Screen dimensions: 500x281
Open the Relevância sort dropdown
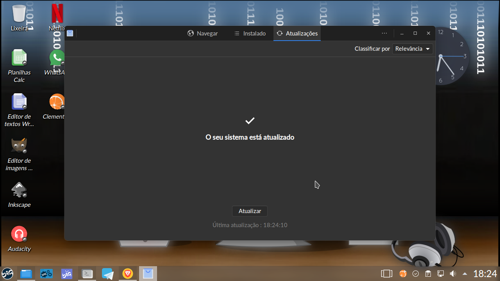pos(412,49)
